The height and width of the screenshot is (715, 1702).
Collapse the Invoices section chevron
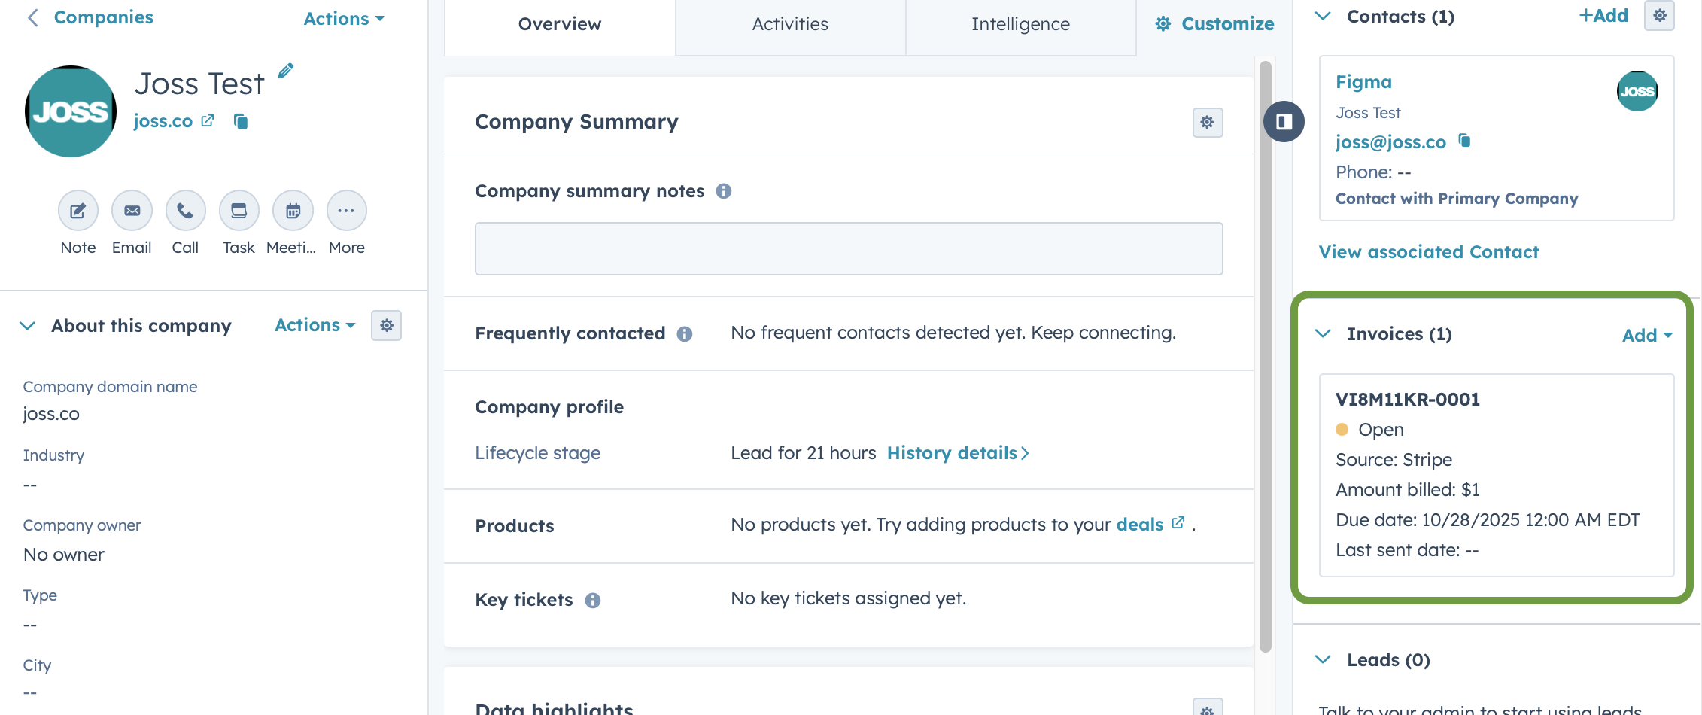pos(1323,333)
